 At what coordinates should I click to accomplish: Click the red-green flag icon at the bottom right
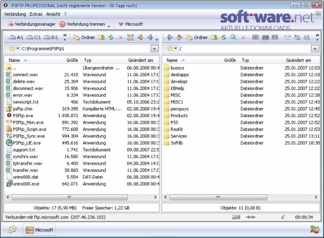coord(314,229)
